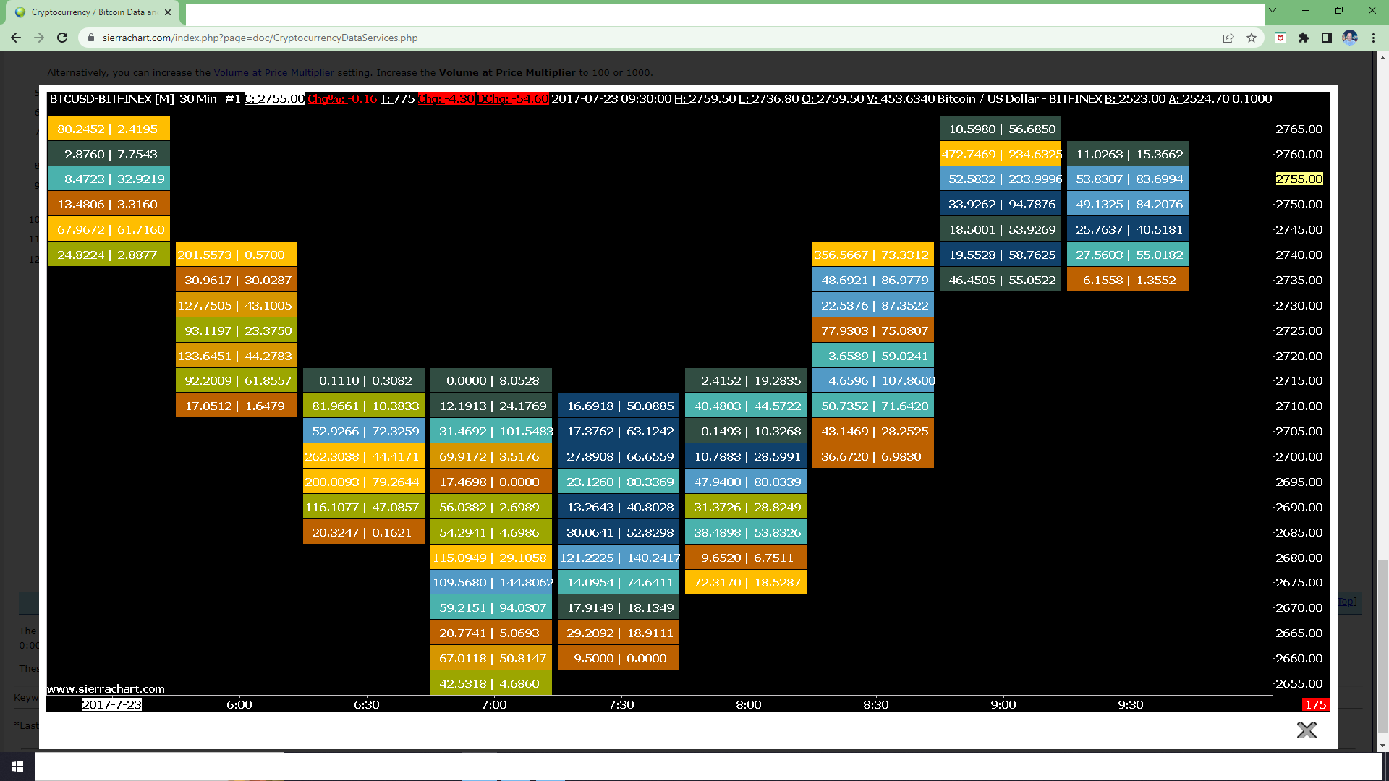Open the Extensions puzzle icon
The image size is (1389, 781).
tap(1304, 38)
